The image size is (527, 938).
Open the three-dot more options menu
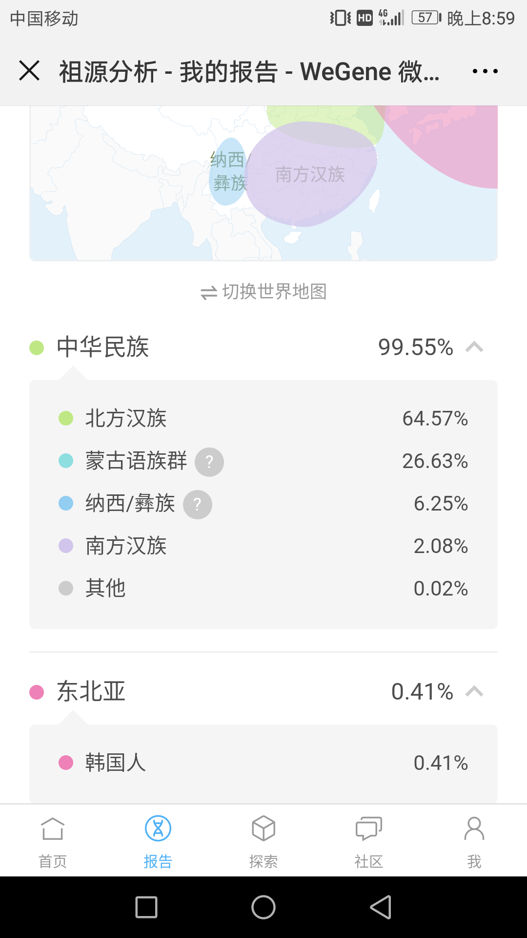(485, 71)
